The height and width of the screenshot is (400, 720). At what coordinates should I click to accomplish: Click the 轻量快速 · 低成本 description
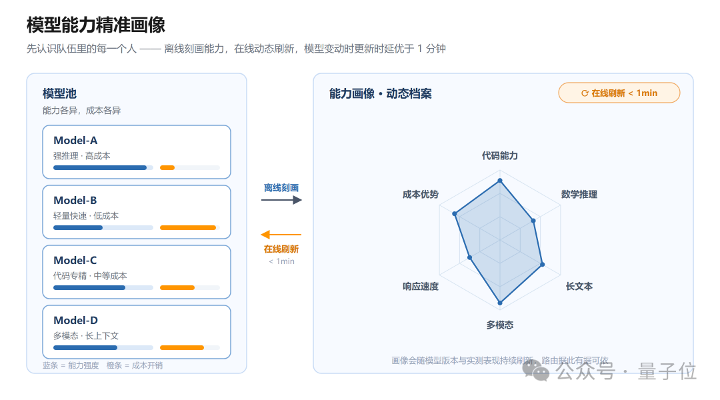(86, 216)
